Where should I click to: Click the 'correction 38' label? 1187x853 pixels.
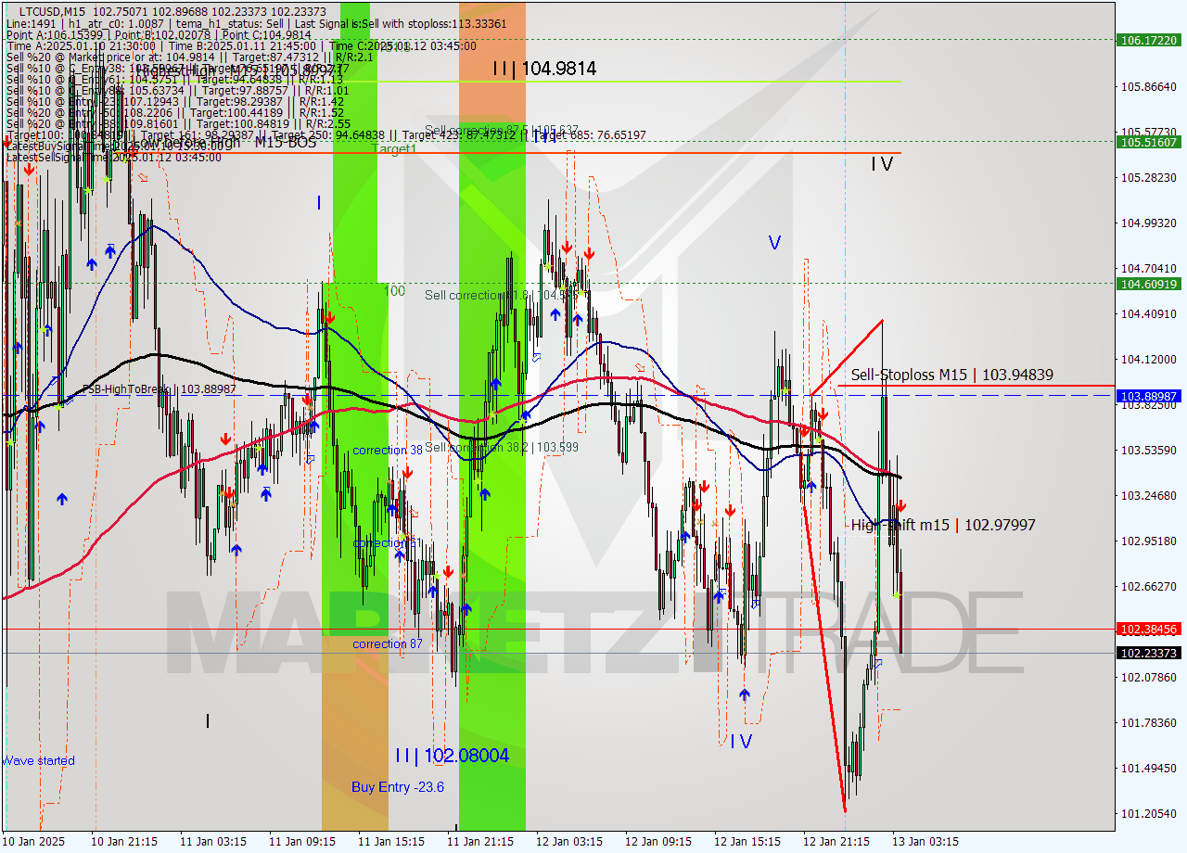pyautogui.click(x=388, y=451)
